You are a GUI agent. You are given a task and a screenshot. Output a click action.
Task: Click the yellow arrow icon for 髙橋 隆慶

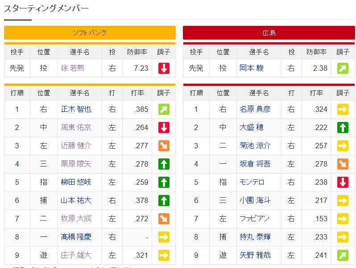point(164,237)
